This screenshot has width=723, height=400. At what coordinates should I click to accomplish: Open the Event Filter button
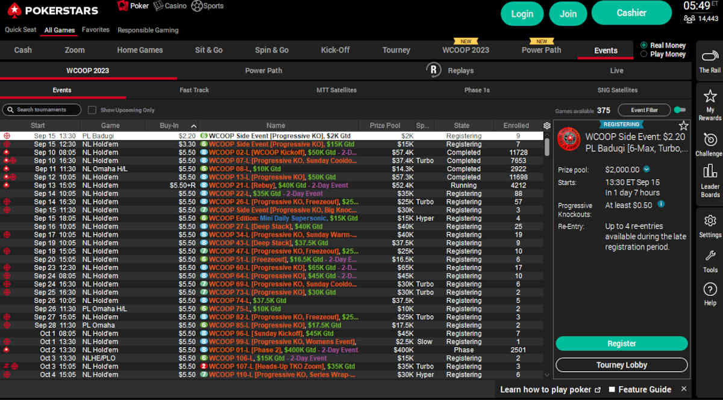[644, 110]
